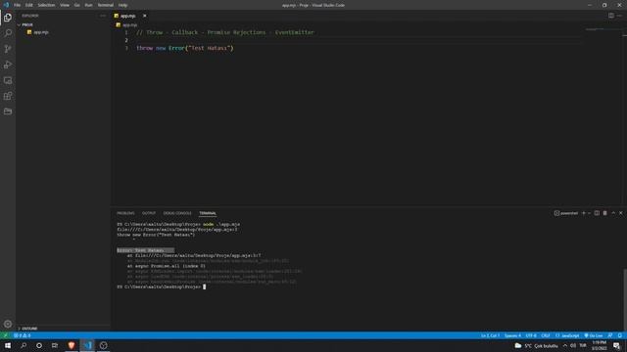
Task: Open the Selection menu
Action: (x=46, y=5)
